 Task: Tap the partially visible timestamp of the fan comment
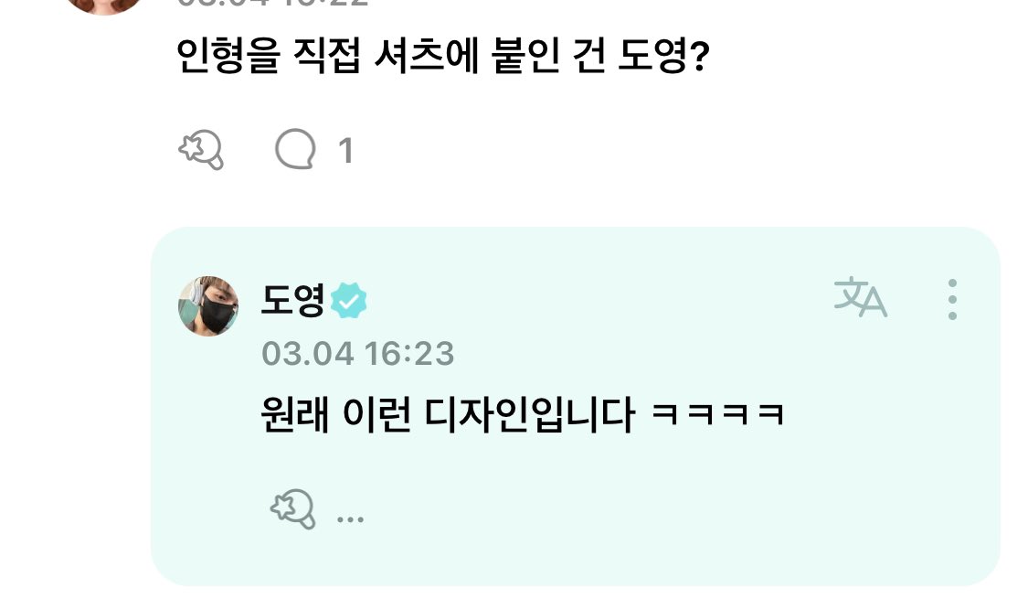click(x=273, y=4)
